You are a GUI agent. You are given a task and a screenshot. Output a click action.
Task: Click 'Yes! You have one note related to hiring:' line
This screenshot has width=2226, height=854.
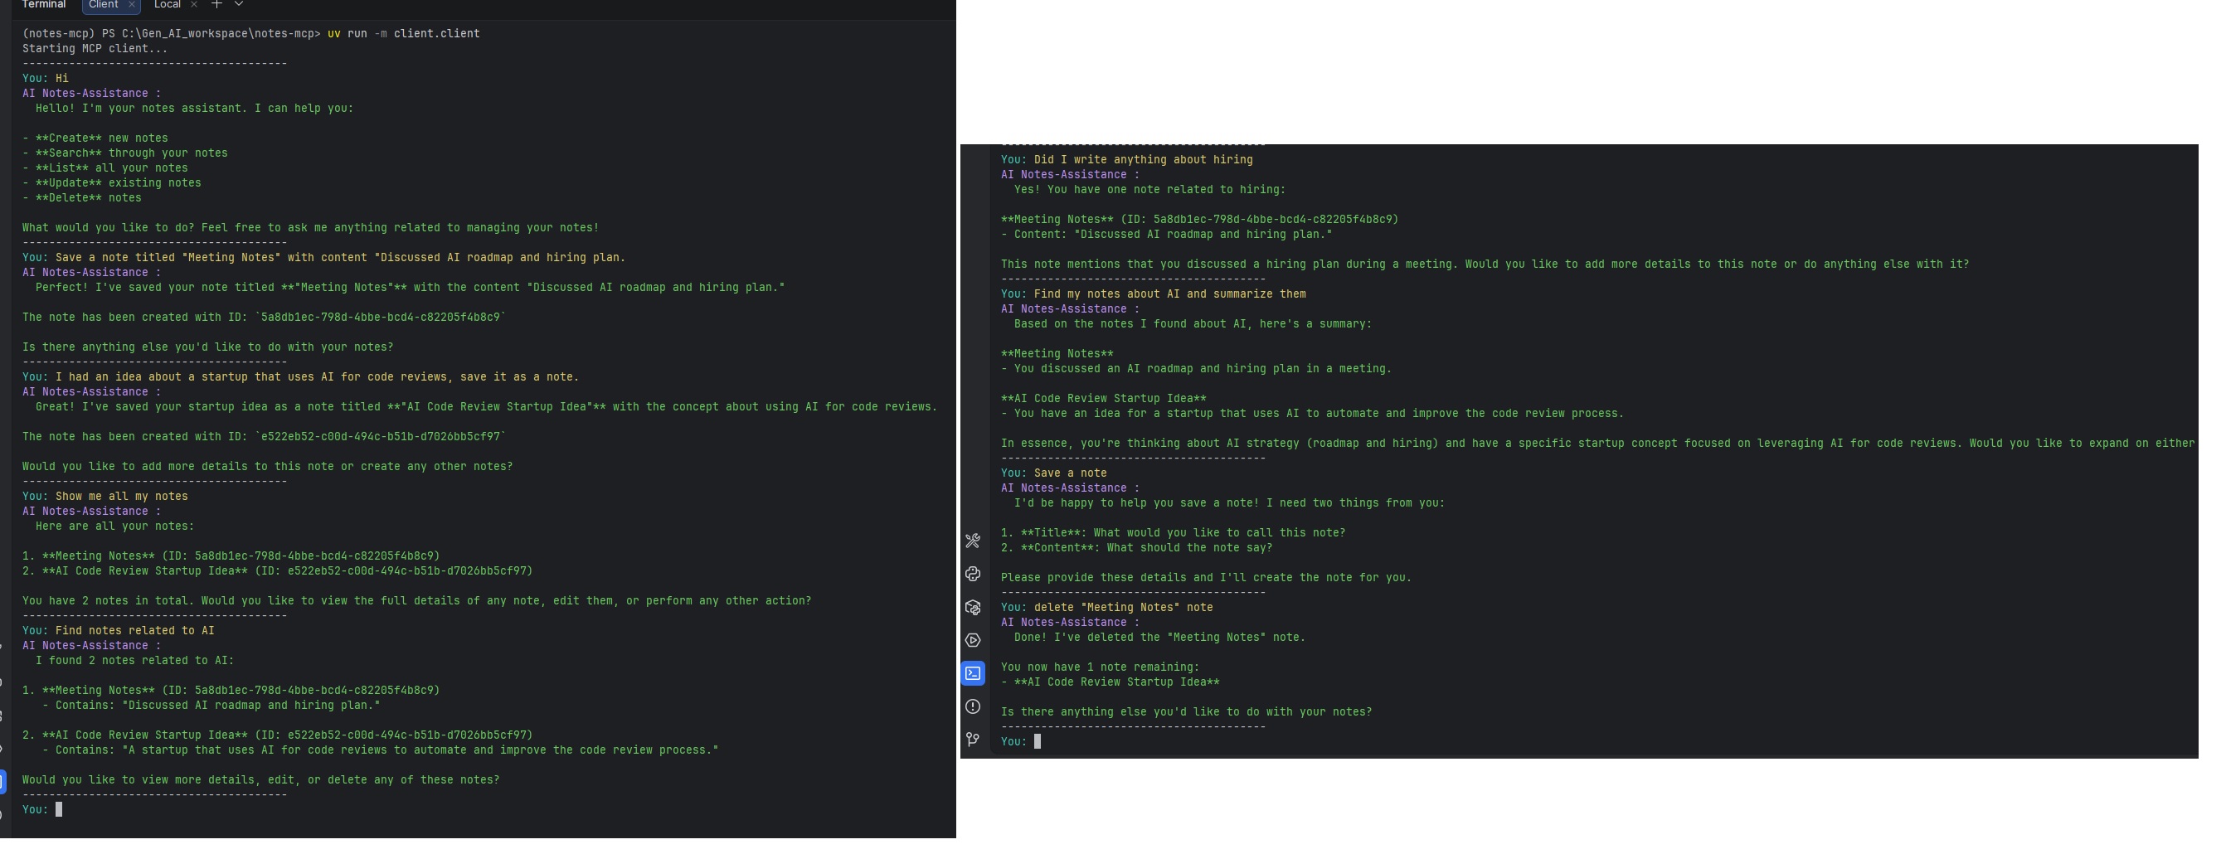[x=1150, y=190]
